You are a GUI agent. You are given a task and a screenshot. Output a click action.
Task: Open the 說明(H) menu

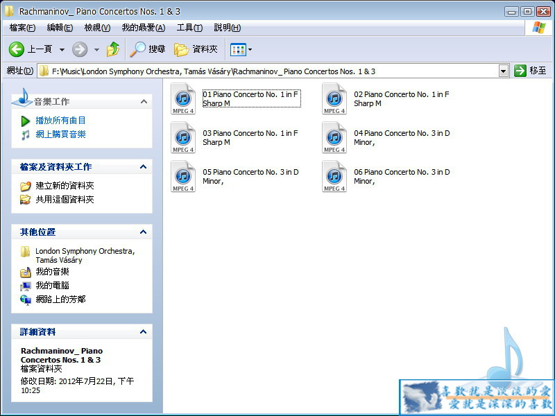click(x=228, y=28)
